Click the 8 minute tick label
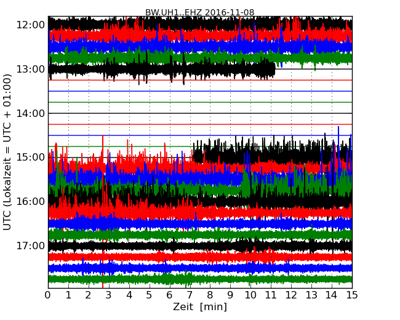The height and width of the screenshot is (320, 400). 210,295
